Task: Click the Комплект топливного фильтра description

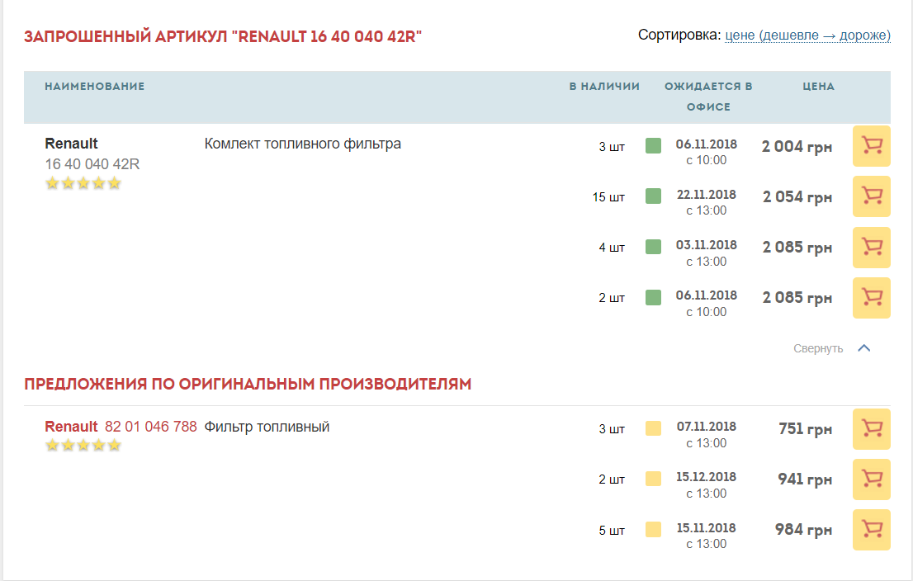Action: (303, 144)
